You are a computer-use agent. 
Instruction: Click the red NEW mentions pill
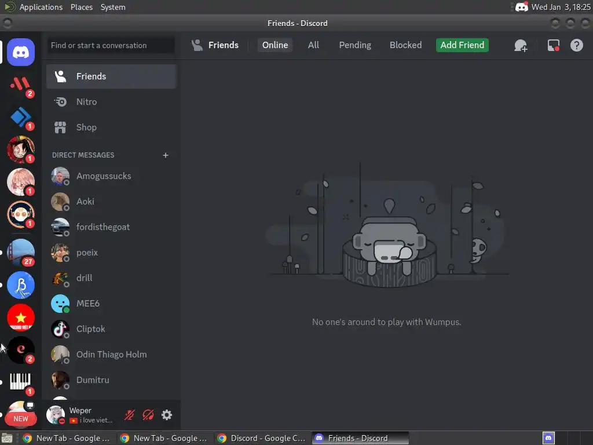(x=21, y=418)
